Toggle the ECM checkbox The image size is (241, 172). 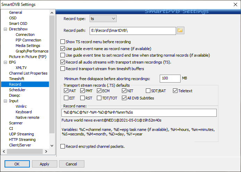click(x=99, y=91)
